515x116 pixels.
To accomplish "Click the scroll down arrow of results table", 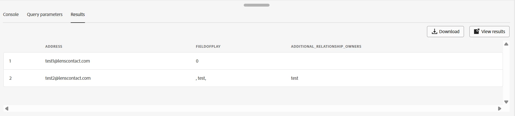I will coord(506,102).
